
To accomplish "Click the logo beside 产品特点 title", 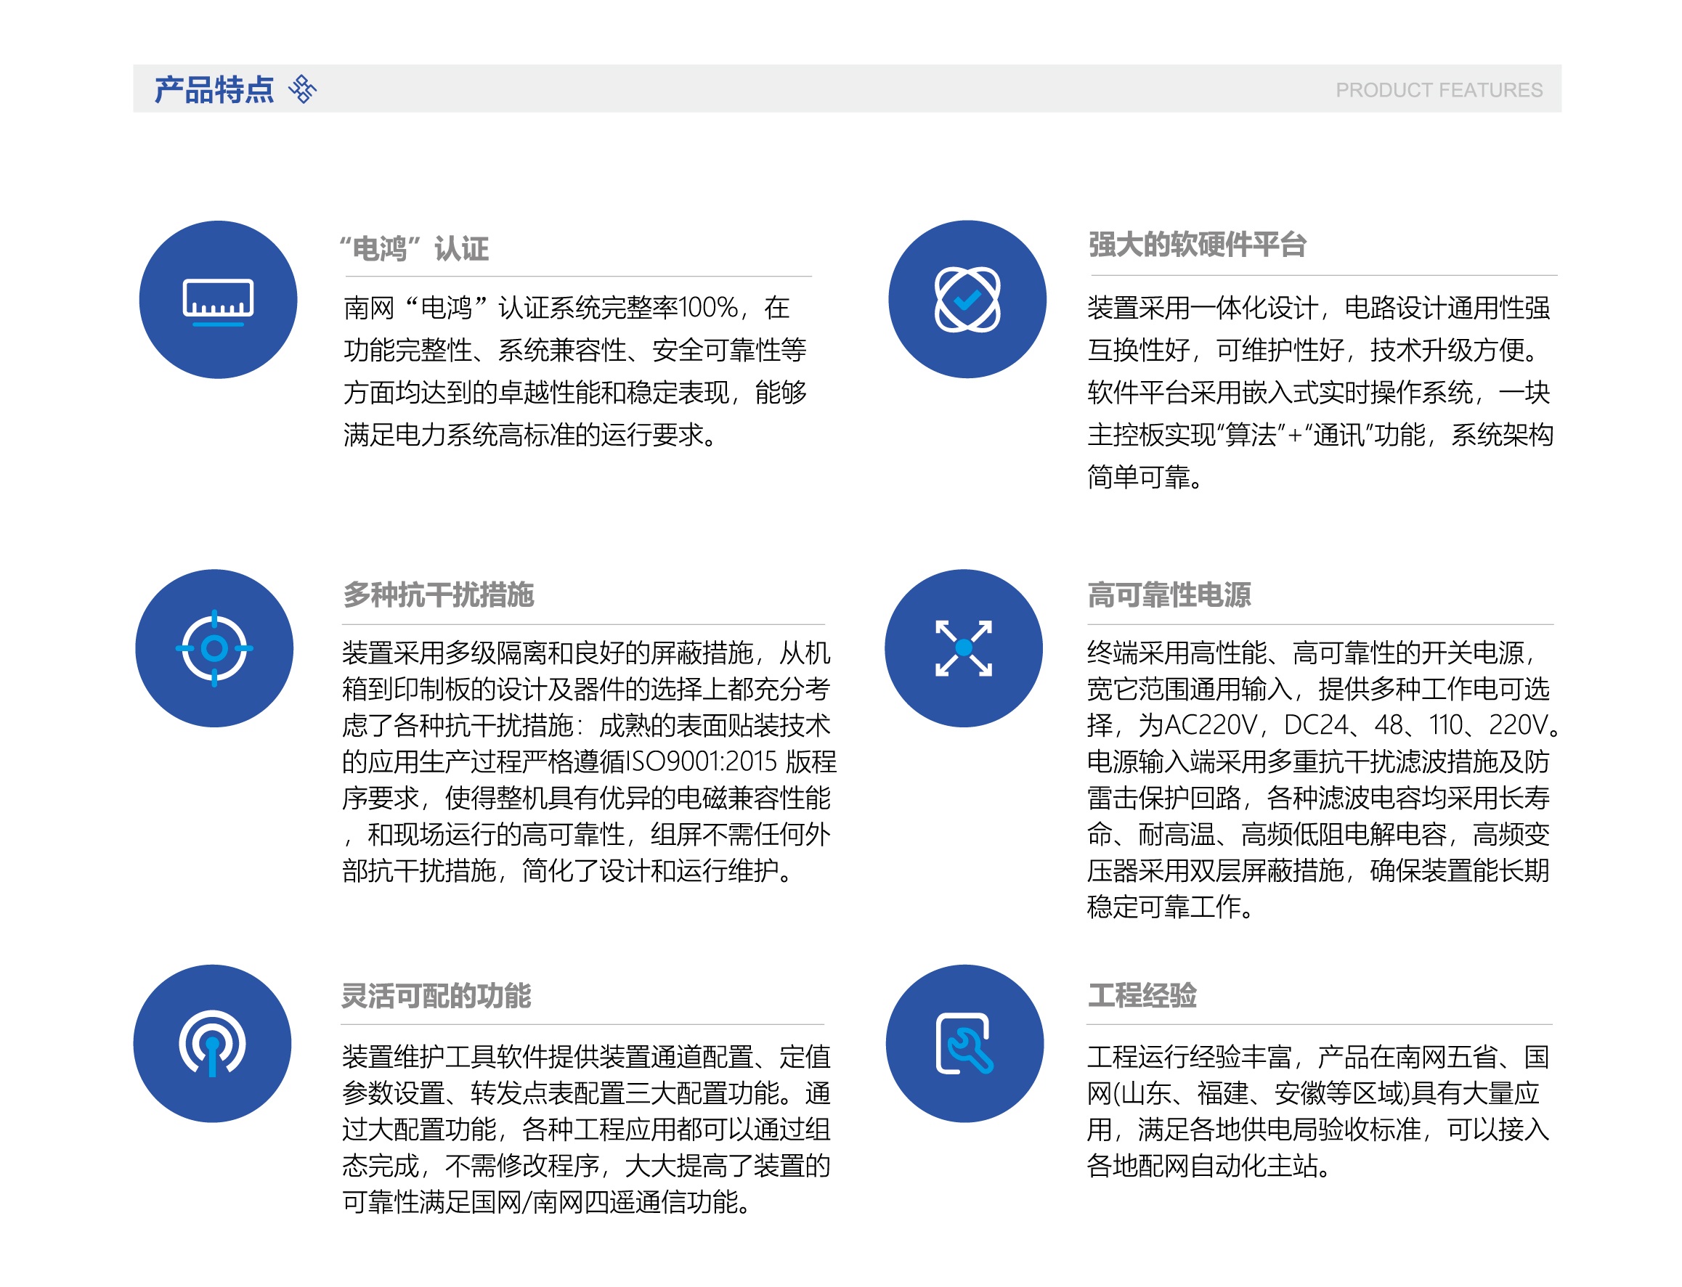I will coord(302,89).
